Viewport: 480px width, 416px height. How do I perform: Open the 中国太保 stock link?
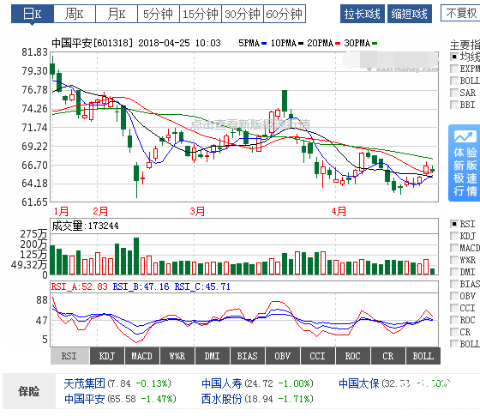click(359, 383)
